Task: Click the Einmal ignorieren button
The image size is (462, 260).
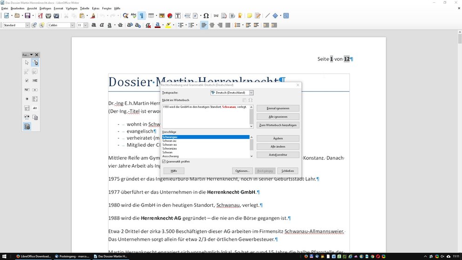Action: pos(278,108)
